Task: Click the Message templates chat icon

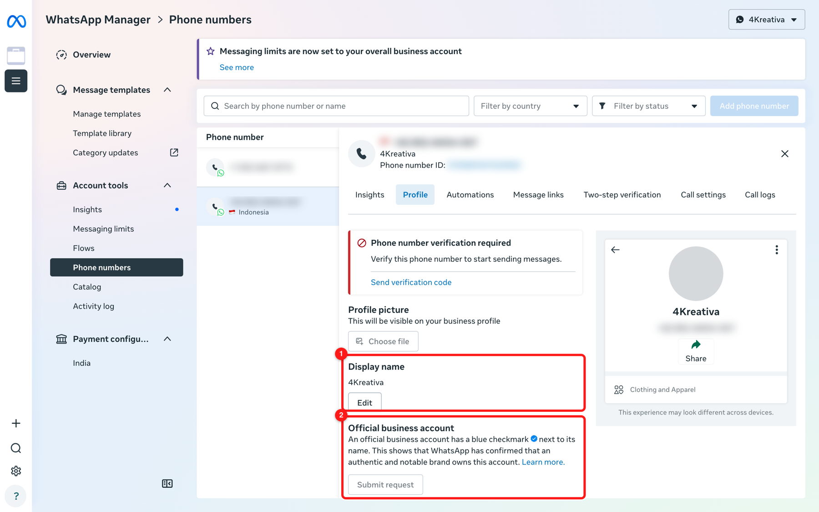Action: point(61,90)
